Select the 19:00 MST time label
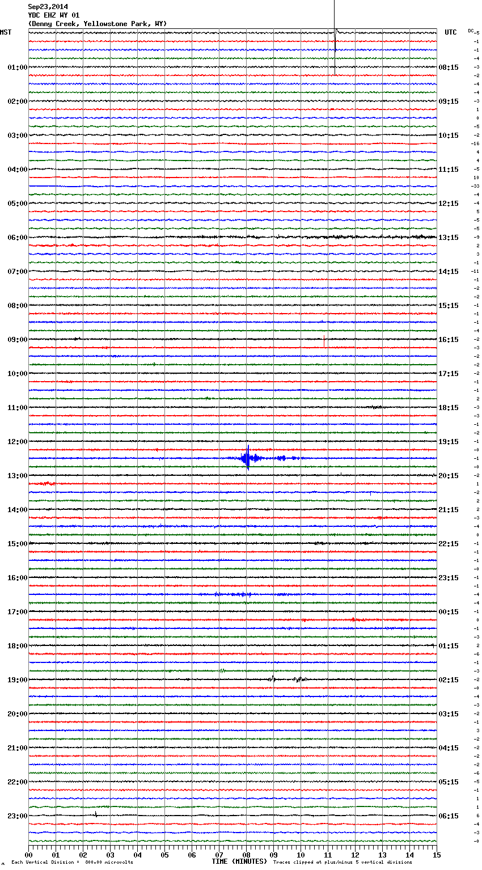This screenshot has width=482, height=870. (18, 680)
